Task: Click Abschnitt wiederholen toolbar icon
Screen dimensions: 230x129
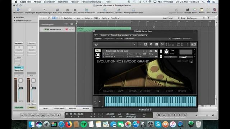Action: [105, 10]
